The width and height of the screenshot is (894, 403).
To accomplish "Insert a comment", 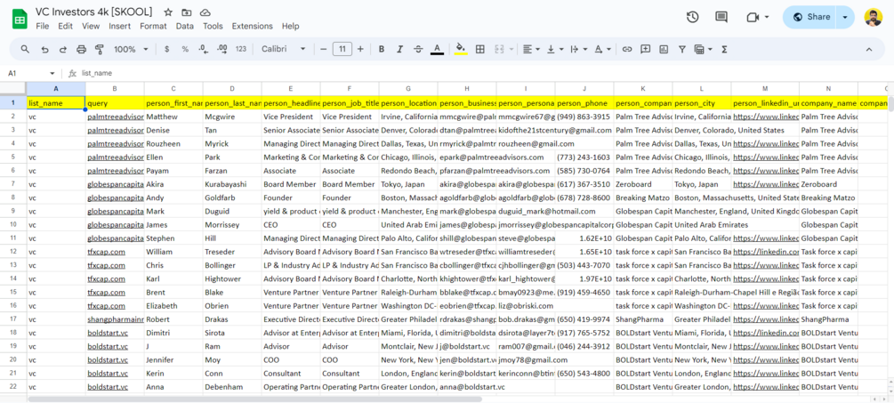I will click(646, 50).
